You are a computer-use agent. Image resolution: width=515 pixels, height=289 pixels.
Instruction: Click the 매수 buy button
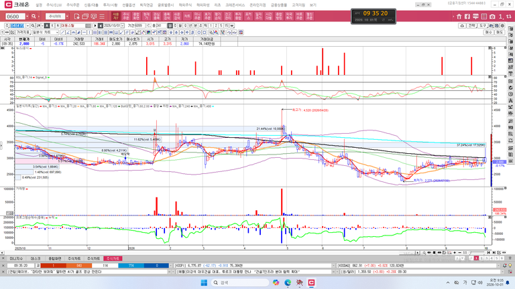(x=488, y=32)
